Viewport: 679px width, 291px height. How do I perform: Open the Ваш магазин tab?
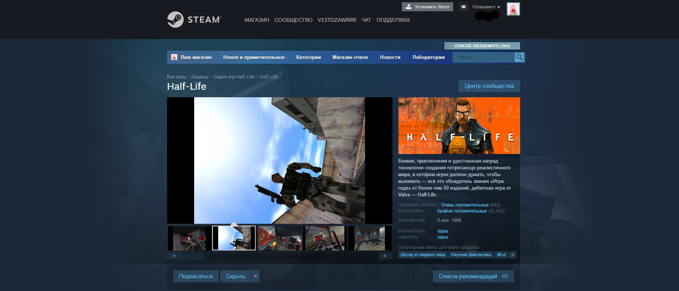point(196,57)
